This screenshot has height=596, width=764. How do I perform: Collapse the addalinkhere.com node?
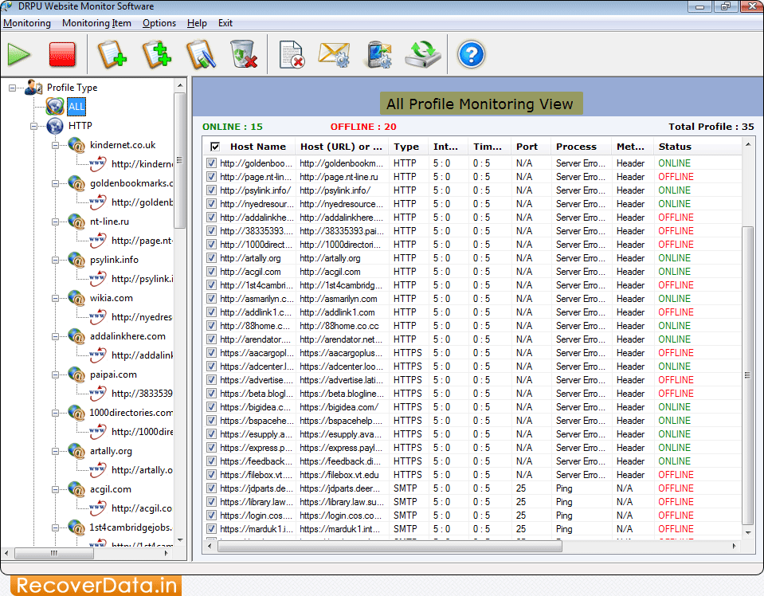[55, 337]
